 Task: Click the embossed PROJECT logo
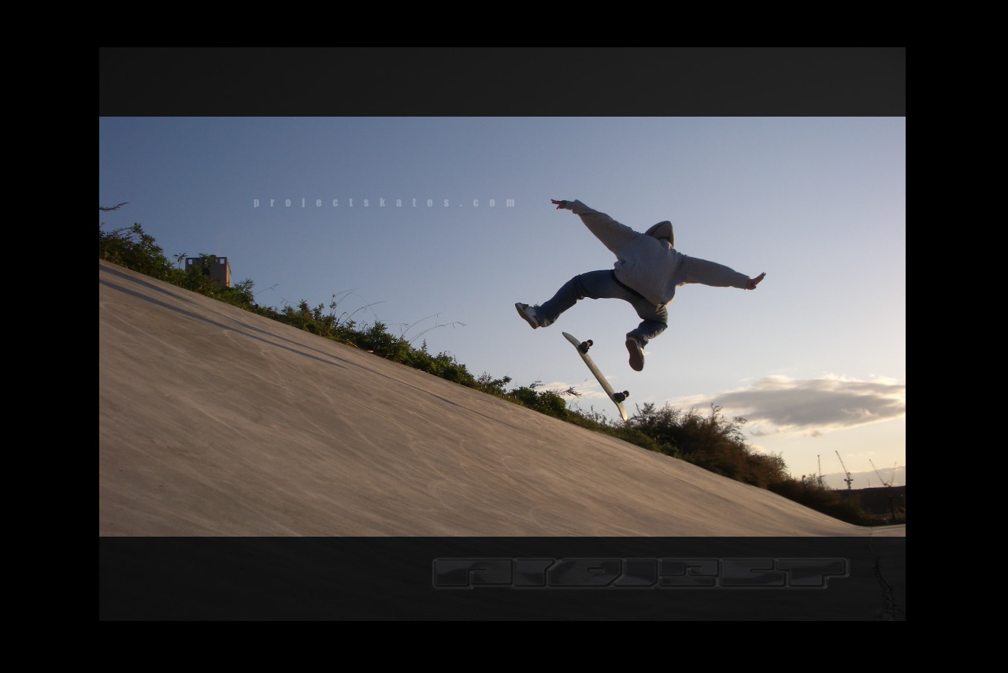640,573
